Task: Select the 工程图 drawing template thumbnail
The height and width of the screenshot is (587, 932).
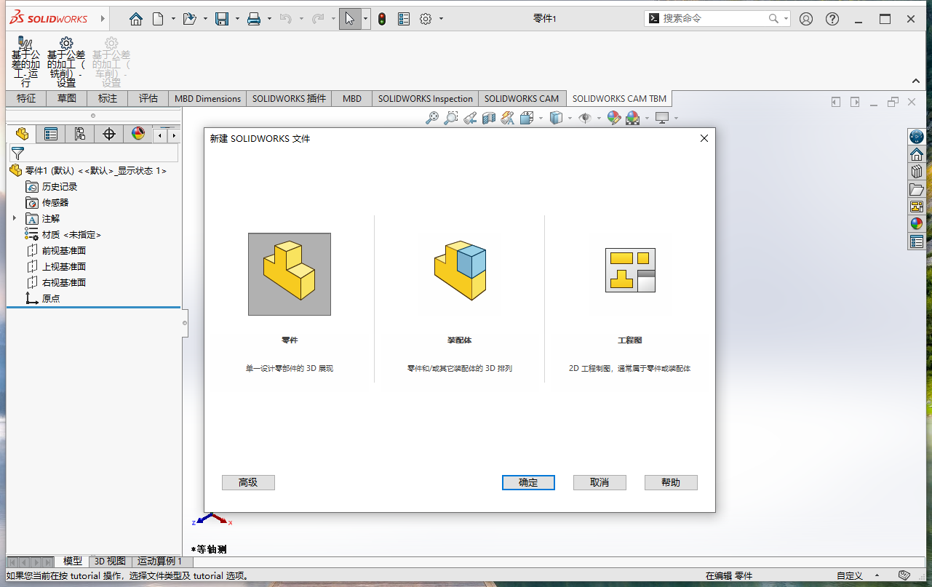Action: click(x=630, y=271)
